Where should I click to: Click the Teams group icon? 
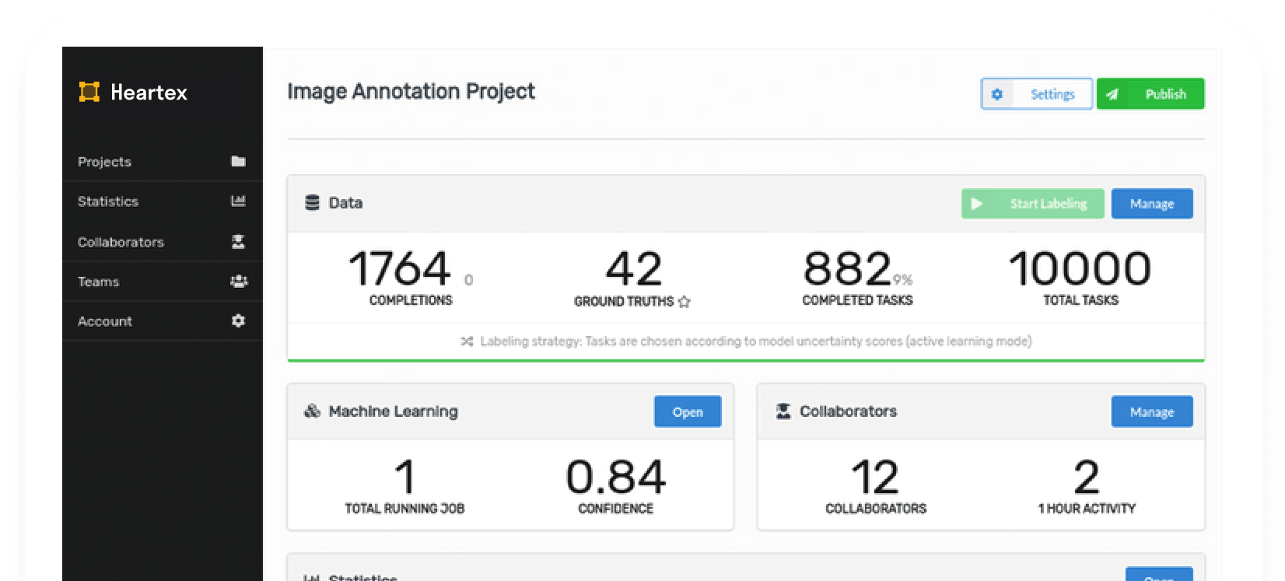click(x=238, y=282)
